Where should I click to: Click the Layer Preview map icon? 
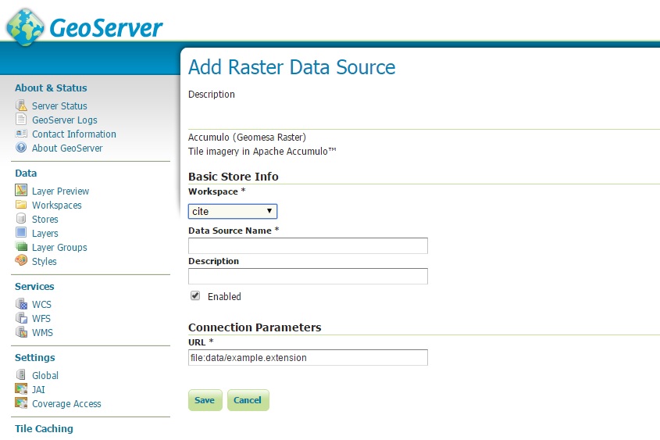pyautogui.click(x=21, y=191)
